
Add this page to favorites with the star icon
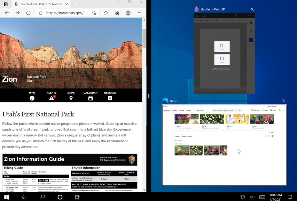tap(94, 13)
